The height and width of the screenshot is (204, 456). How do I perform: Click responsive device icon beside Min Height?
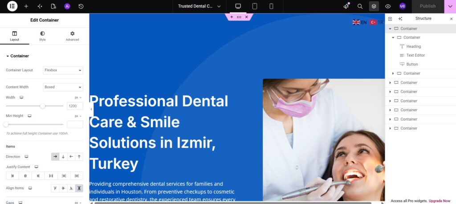[30, 116]
